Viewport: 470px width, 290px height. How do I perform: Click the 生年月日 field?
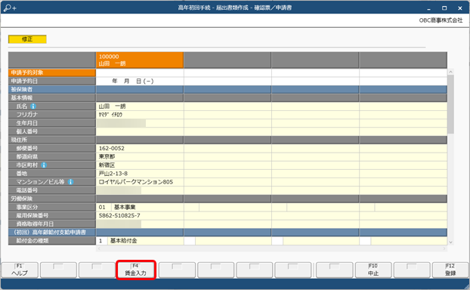(x=140, y=123)
